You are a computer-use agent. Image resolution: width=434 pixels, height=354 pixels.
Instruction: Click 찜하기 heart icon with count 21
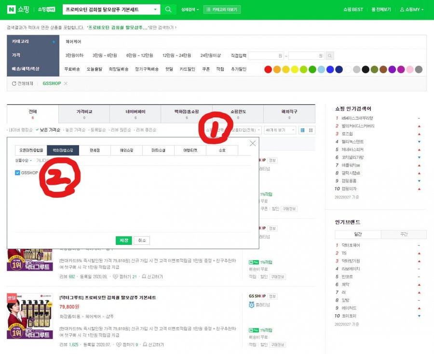coord(115,277)
